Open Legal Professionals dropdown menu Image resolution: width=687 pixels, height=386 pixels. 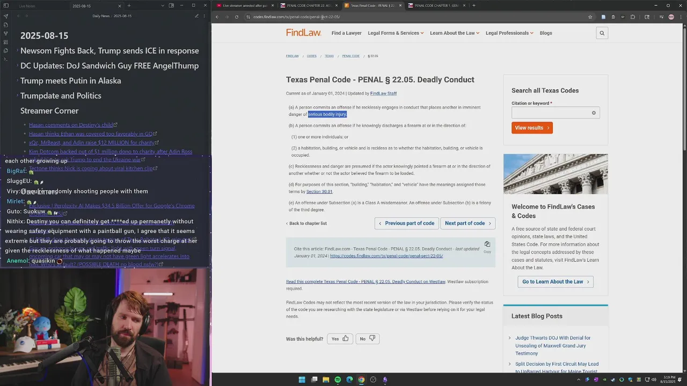tap(509, 33)
